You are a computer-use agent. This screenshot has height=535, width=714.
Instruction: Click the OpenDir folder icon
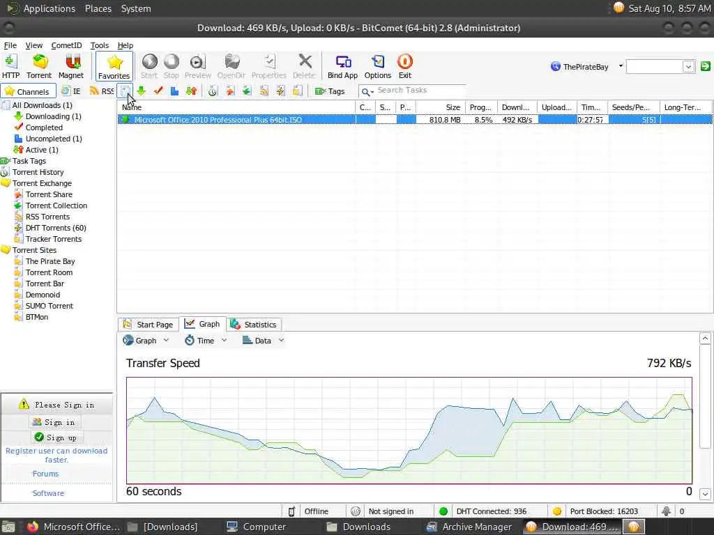[231, 66]
